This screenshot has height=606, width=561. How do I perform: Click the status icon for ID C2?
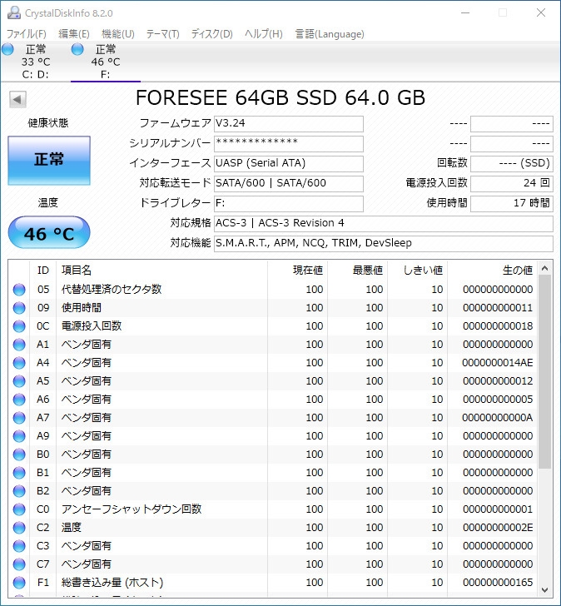[19, 528]
